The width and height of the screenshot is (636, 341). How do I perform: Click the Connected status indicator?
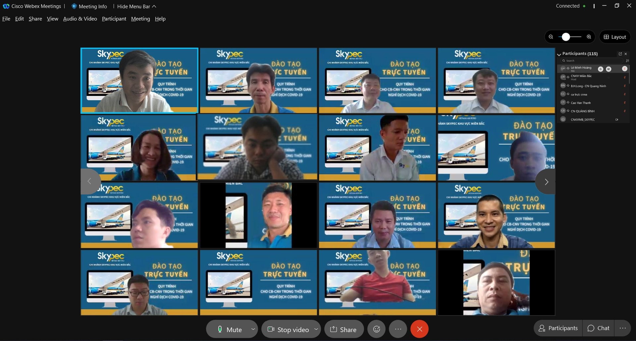click(570, 6)
